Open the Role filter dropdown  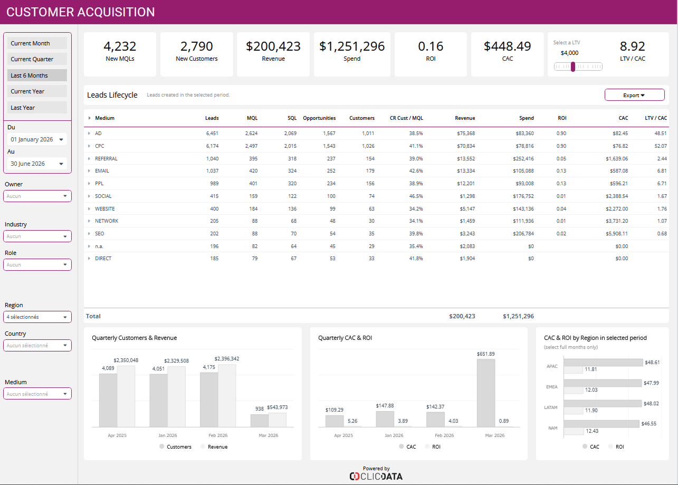[37, 264]
